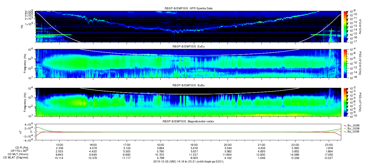Screen dimensions: 366x166
Task: Click the RBSP-B/EMFISIS EuEu title
Action: point(188,47)
